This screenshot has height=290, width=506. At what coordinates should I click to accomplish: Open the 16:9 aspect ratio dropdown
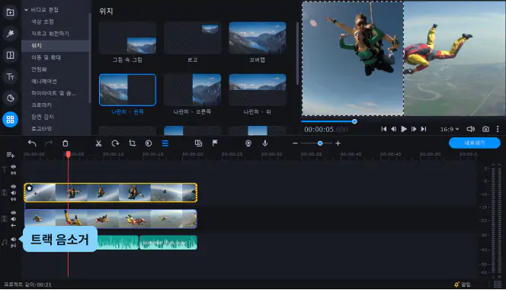tap(450, 129)
